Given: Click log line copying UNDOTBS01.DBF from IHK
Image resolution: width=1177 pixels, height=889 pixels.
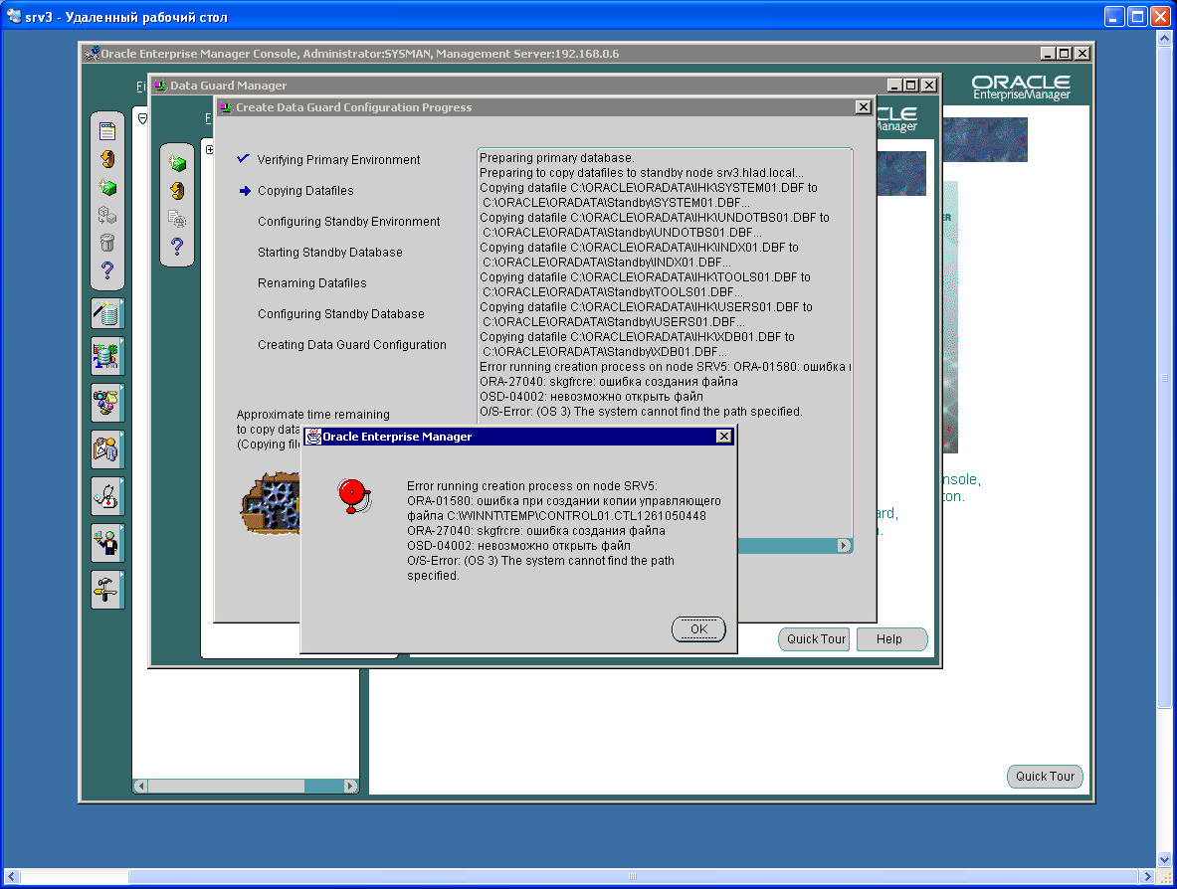Looking at the screenshot, I should click(x=655, y=218).
